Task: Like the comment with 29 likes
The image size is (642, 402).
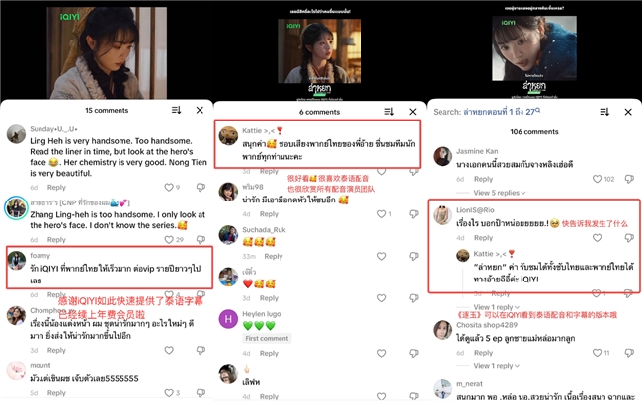Action: 169,239
